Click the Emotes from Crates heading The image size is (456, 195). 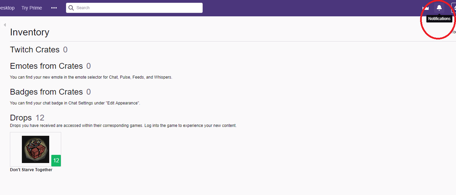(46, 66)
